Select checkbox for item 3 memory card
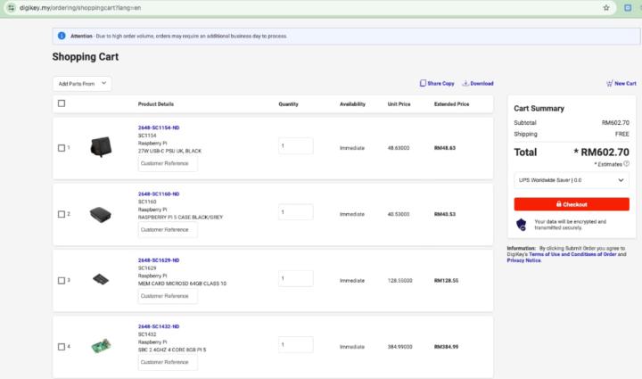 click(x=62, y=280)
